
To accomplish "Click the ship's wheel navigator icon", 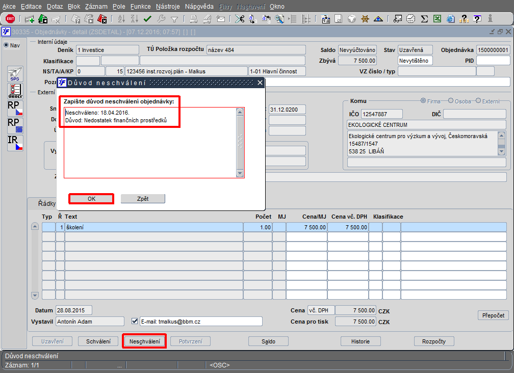I will coord(365,19).
